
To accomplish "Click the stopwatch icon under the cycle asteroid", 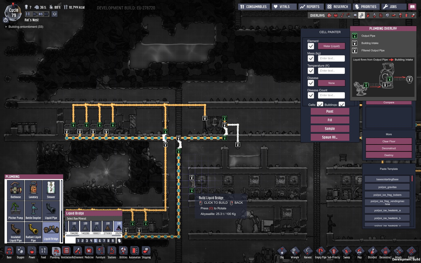I will point(6,20).
